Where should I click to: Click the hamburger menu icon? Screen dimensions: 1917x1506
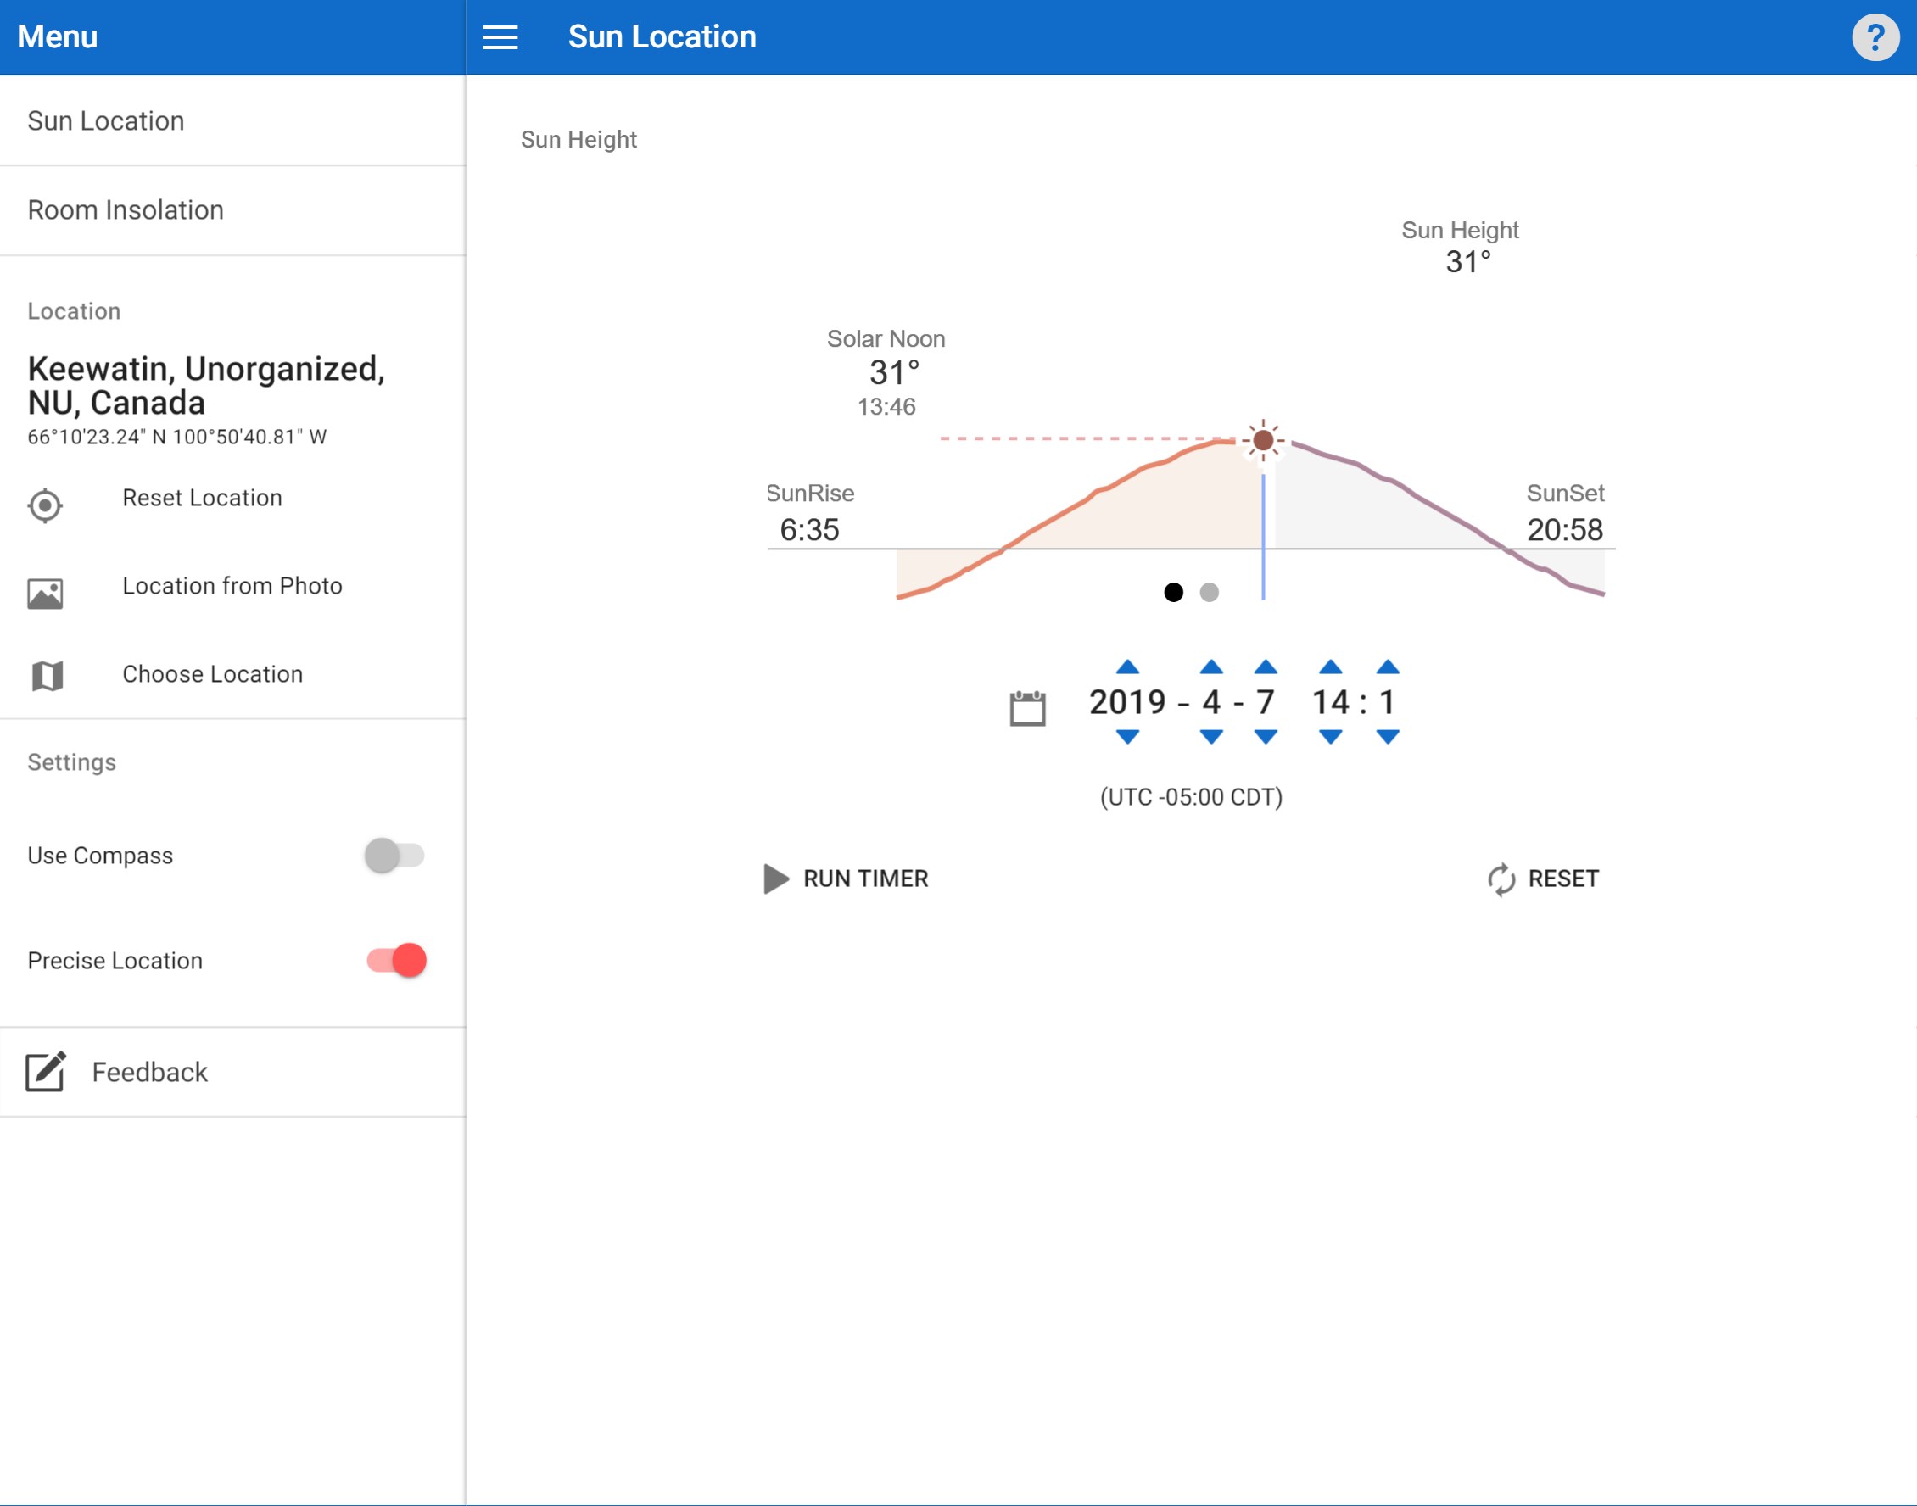pos(500,37)
